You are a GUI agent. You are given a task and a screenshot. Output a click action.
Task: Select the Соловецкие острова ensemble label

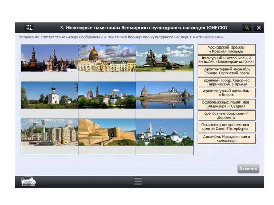(226, 60)
